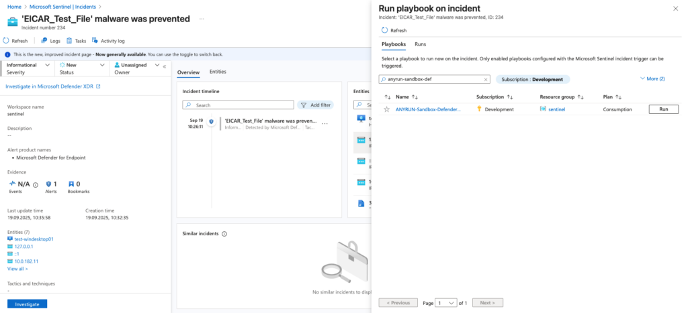Click info icon beside Similar incidents
Image resolution: width=688 pixels, height=313 pixels.
pyautogui.click(x=224, y=234)
